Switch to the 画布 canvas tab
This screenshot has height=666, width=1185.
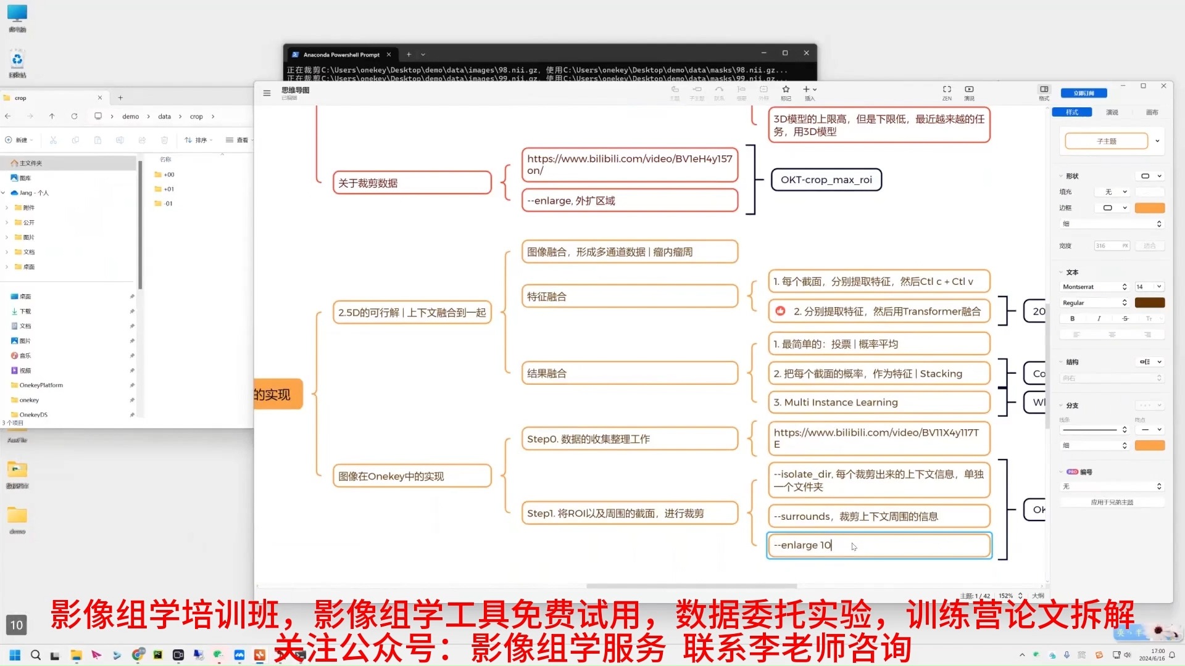coord(1152,112)
